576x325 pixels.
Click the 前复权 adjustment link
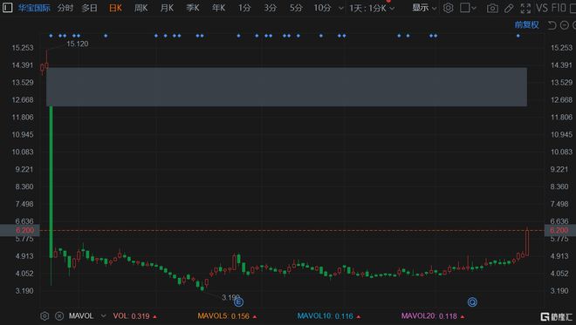(526, 24)
